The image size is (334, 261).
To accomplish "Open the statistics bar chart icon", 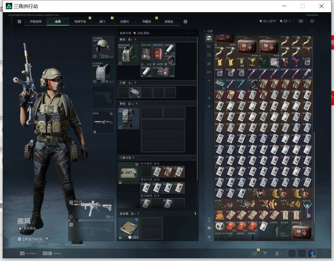I will [x=254, y=253].
